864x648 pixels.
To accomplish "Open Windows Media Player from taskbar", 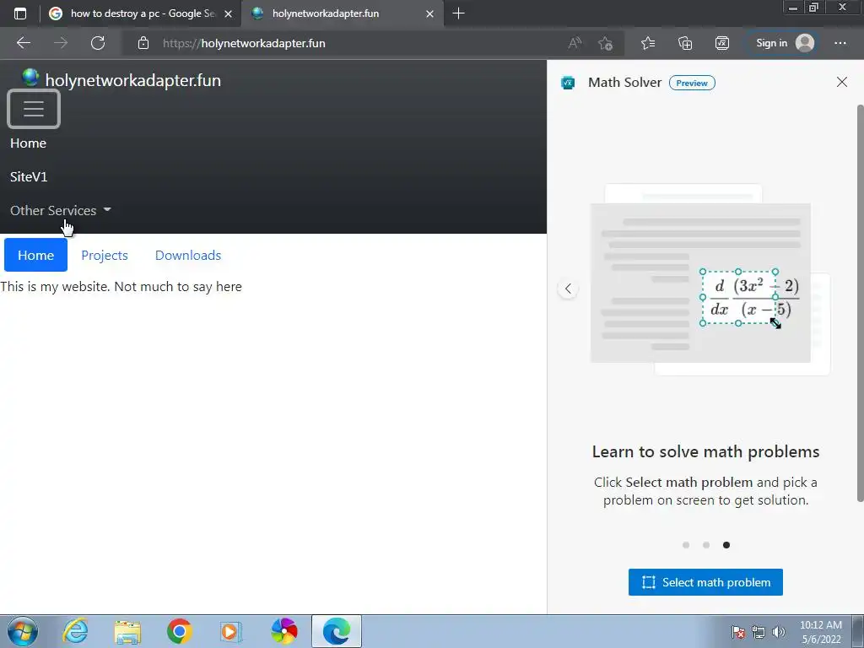I will click(x=231, y=631).
